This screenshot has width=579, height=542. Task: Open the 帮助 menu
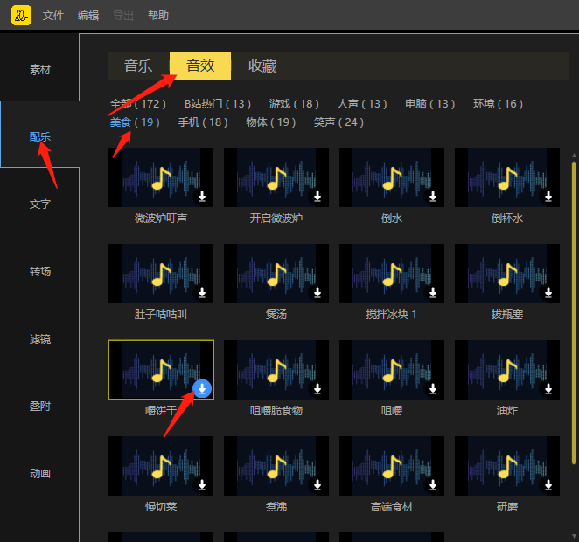[158, 16]
